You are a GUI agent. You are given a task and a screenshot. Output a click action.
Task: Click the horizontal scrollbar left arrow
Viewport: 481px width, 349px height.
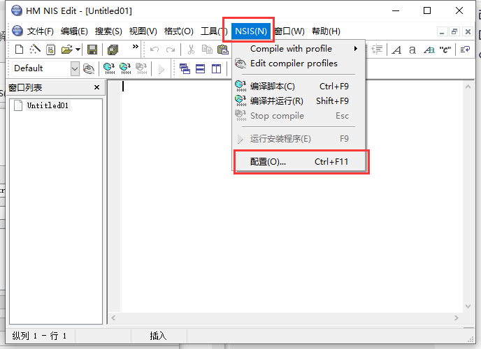pos(113,318)
